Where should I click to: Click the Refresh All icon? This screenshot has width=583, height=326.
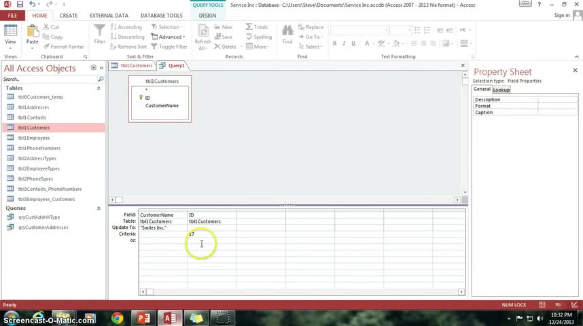click(x=202, y=37)
